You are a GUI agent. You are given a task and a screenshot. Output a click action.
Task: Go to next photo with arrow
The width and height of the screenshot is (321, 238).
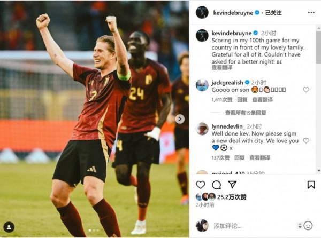[180, 119]
